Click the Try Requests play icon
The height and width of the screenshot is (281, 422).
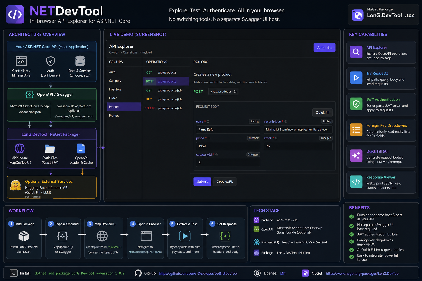click(356, 78)
